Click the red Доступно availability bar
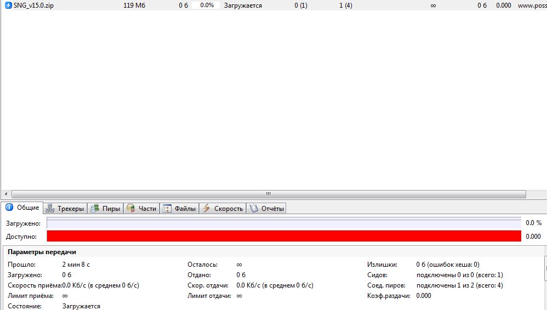 coord(284,236)
